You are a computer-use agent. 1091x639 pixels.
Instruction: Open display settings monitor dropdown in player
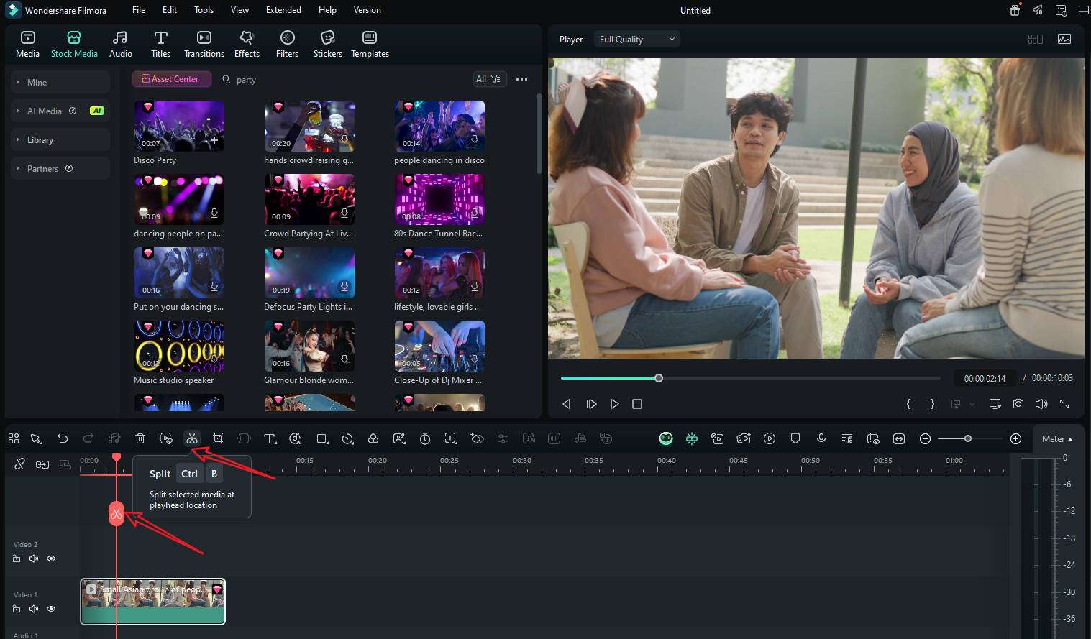click(995, 404)
